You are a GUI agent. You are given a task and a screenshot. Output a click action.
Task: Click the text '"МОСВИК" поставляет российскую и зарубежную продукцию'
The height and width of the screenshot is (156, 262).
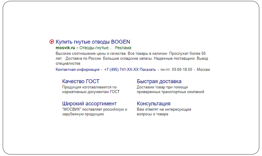coord(95,112)
